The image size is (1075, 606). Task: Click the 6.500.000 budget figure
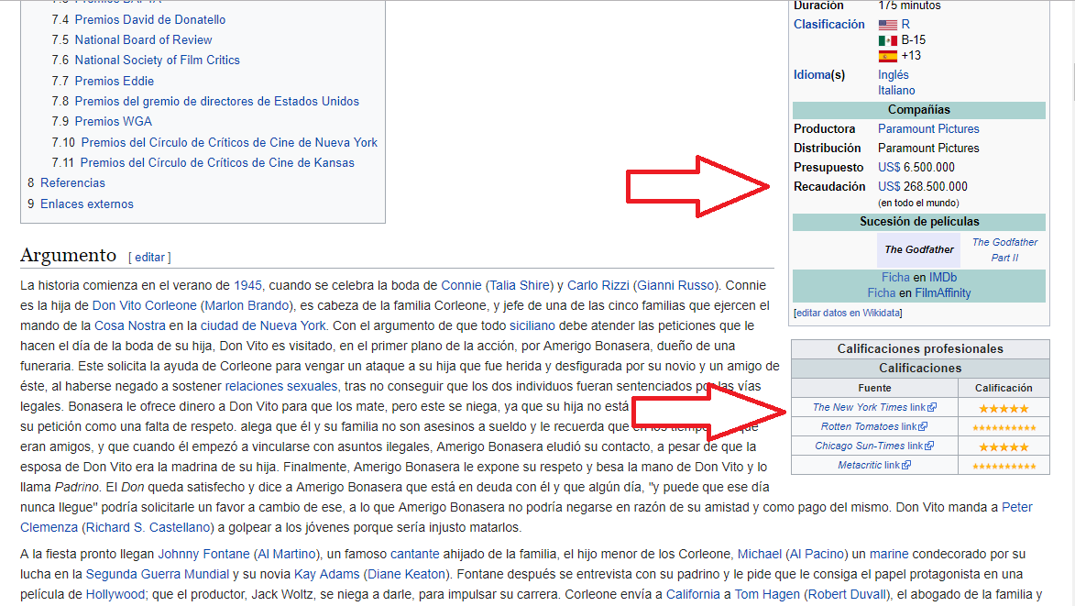(x=929, y=167)
